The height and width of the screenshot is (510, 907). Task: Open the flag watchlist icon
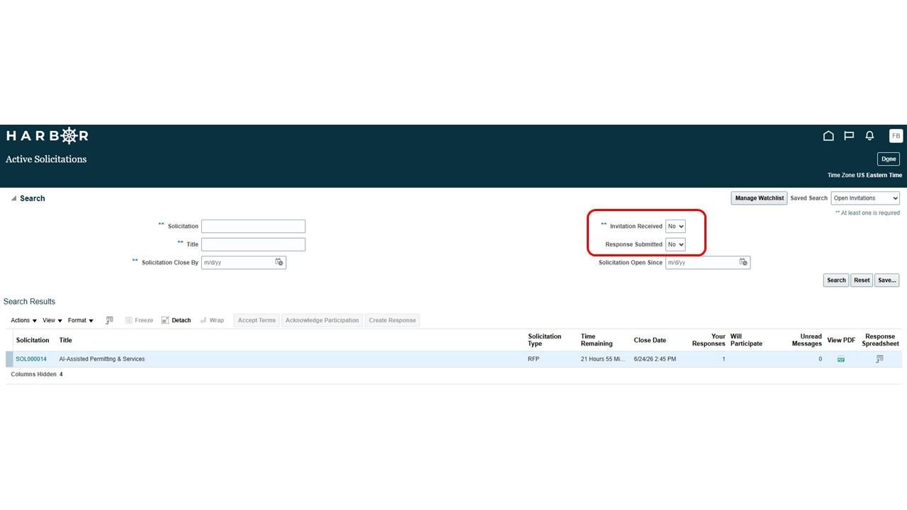tap(849, 136)
